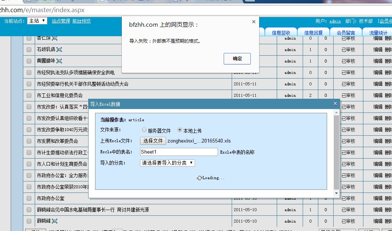The height and width of the screenshot is (231, 392).
Task: Open the 当前站点 主站 dropdown
Action: [x=37, y=21]
